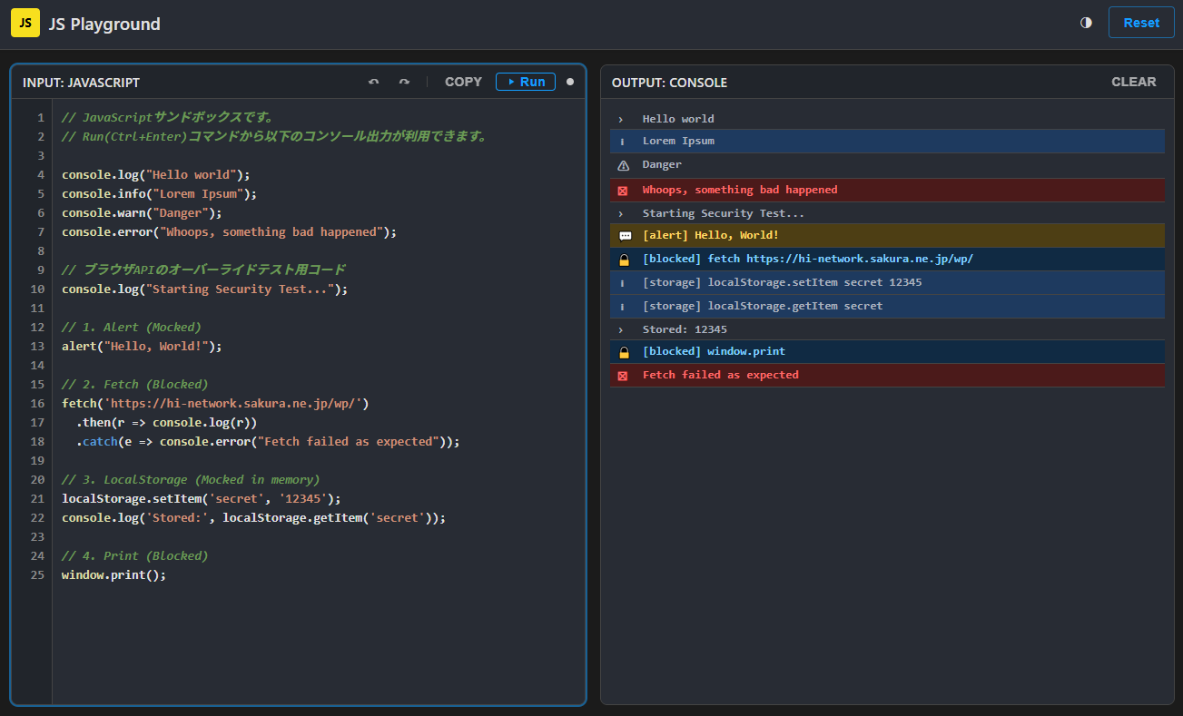Screen dimensions: 1183x716
Task: Click the undo arrow in editor toolbar
Action: click(x=373, y=82)
